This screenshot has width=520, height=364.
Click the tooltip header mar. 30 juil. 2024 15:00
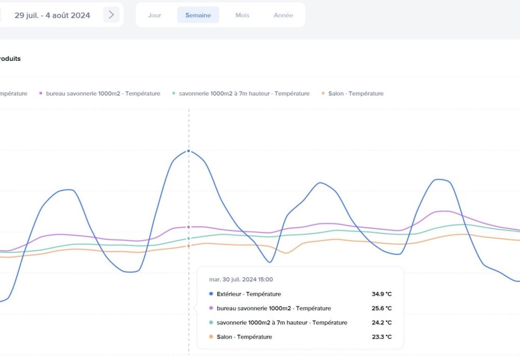(x=241, y=280)
